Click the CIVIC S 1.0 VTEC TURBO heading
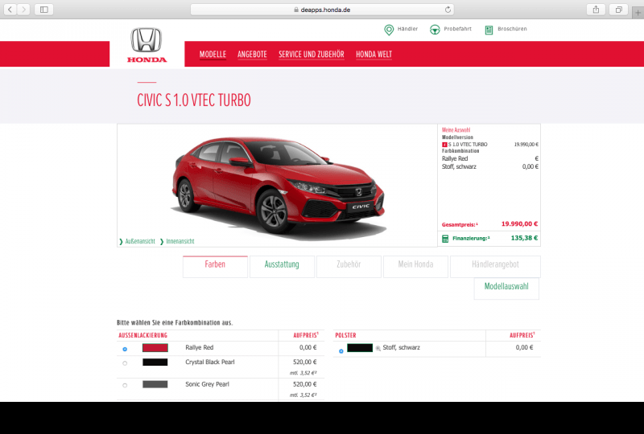Screen dimensions: 644x434 tap(193, 100)
